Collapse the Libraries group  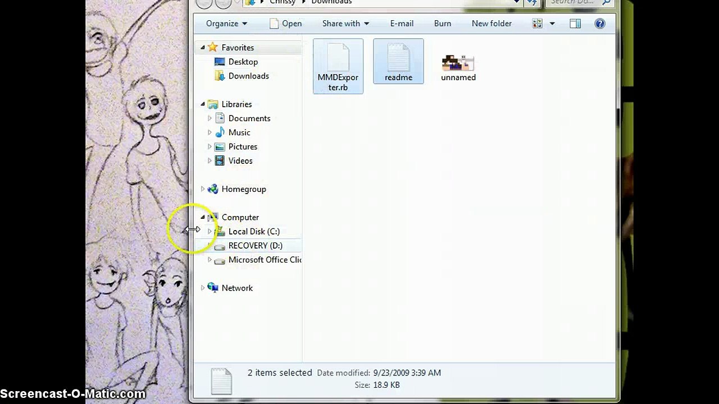pyautogui.click(x=203, y=104)
